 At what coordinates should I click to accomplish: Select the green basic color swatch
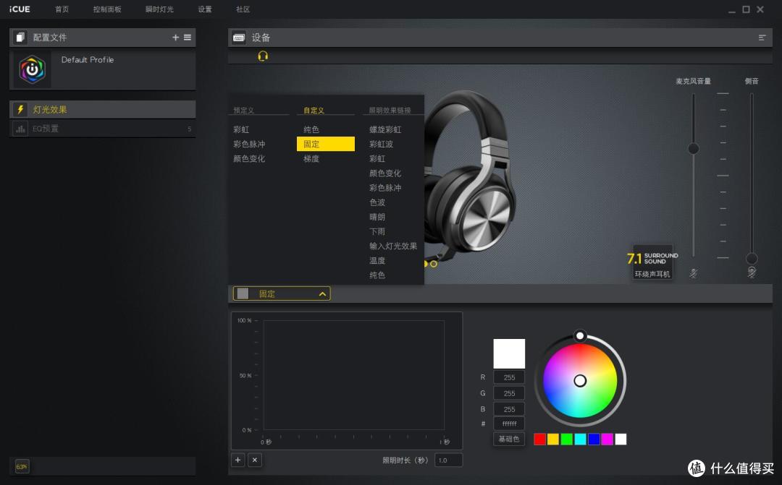coord(566,439)
